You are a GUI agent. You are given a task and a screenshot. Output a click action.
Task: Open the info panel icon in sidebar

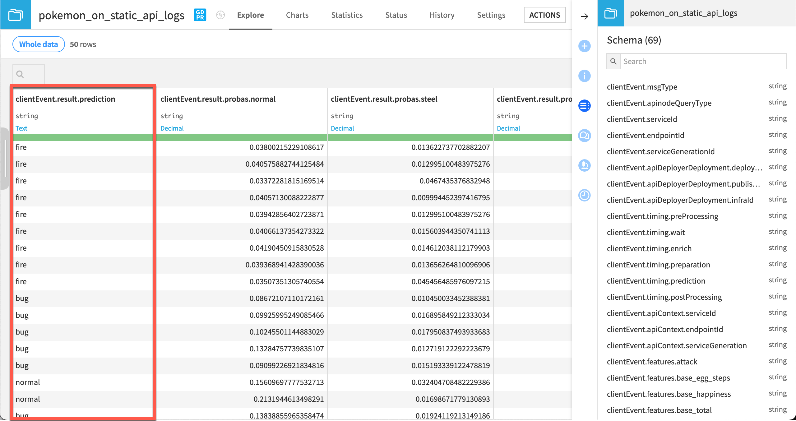click(x=585, y=76)
